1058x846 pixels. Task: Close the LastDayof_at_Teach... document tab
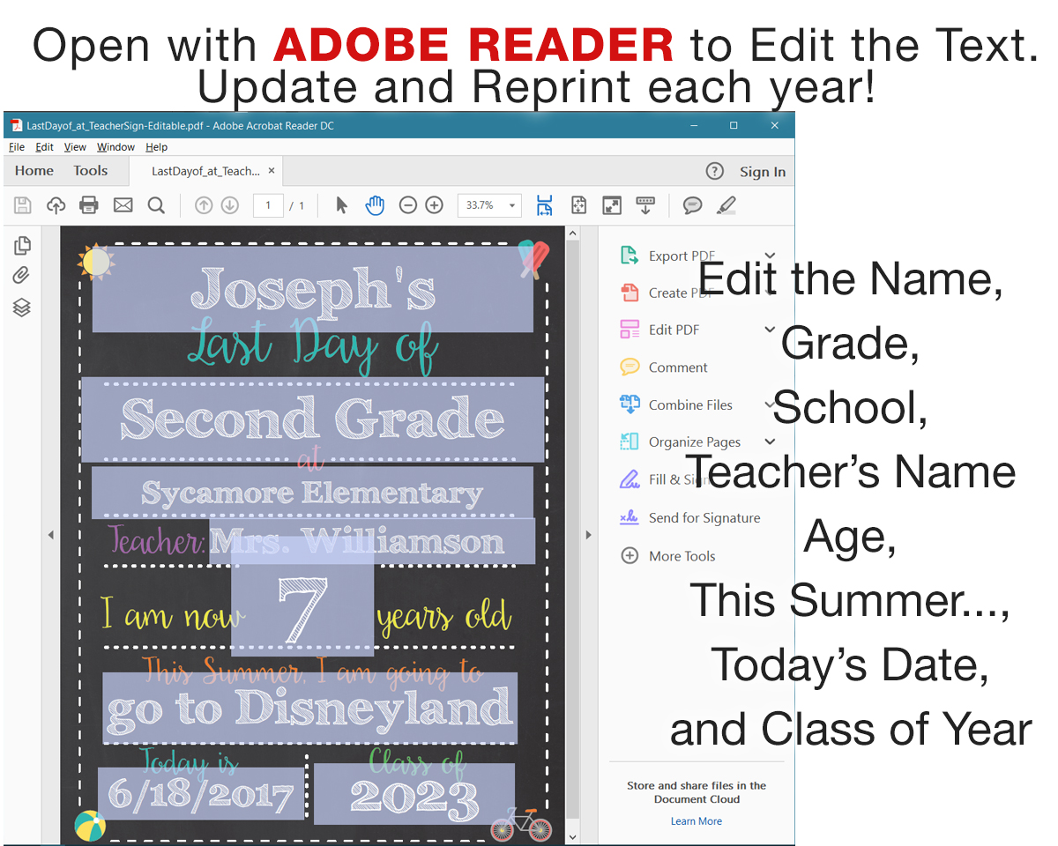272,171
